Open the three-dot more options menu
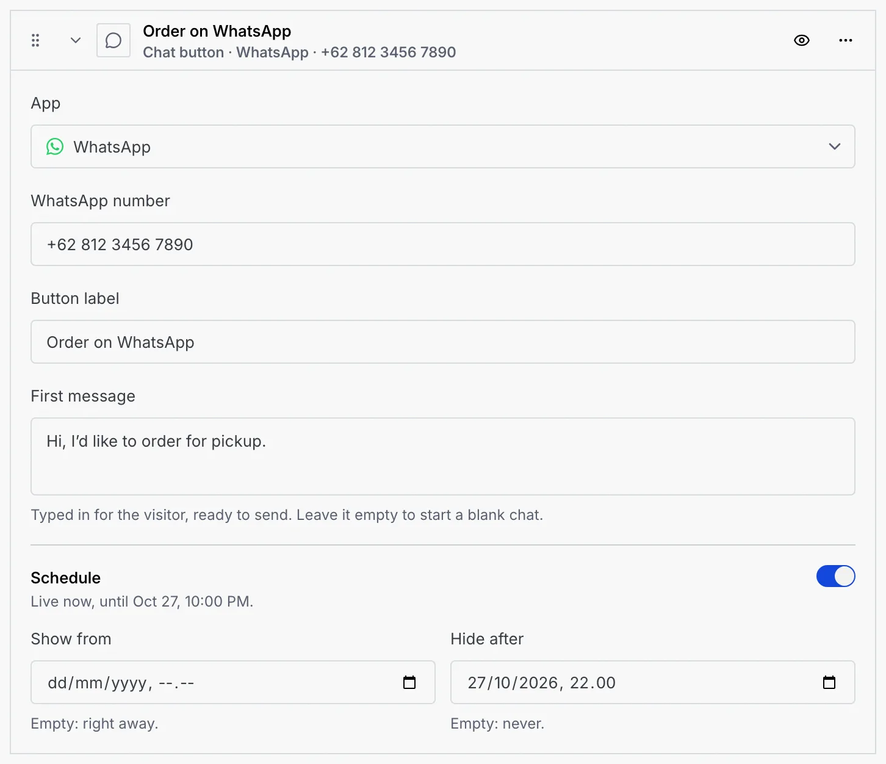 tap(846, 40)
